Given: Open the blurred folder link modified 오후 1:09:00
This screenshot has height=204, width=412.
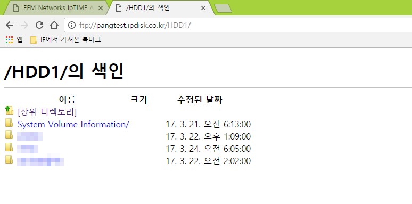Looking at the screenshot, I should coord(30,136).
